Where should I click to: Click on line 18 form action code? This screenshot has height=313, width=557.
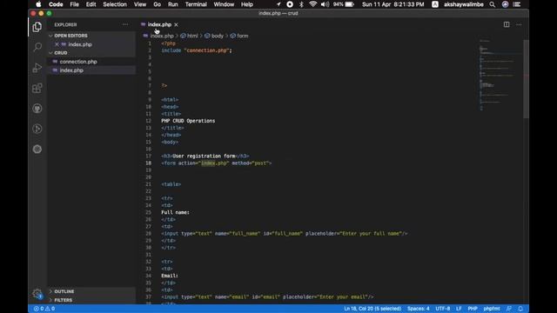pos(217,163)
